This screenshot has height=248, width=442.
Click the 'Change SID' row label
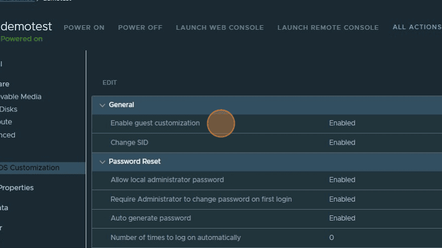point(130,142)
